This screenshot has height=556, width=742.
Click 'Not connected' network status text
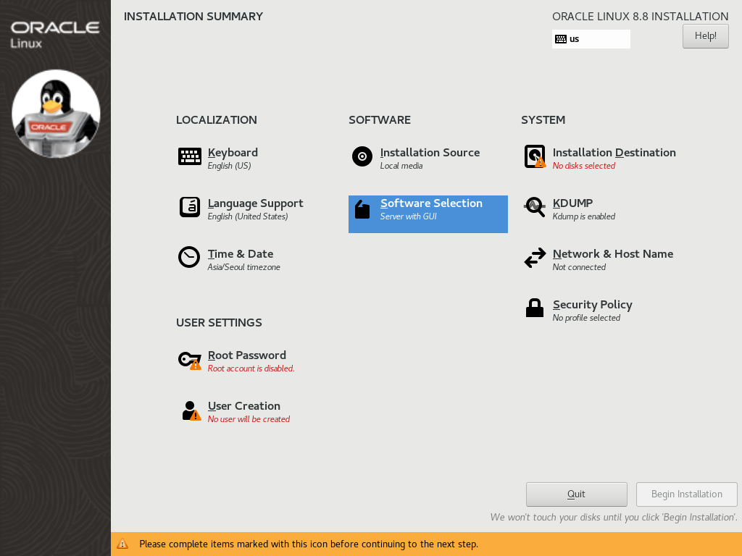click(x=579, y=267)
